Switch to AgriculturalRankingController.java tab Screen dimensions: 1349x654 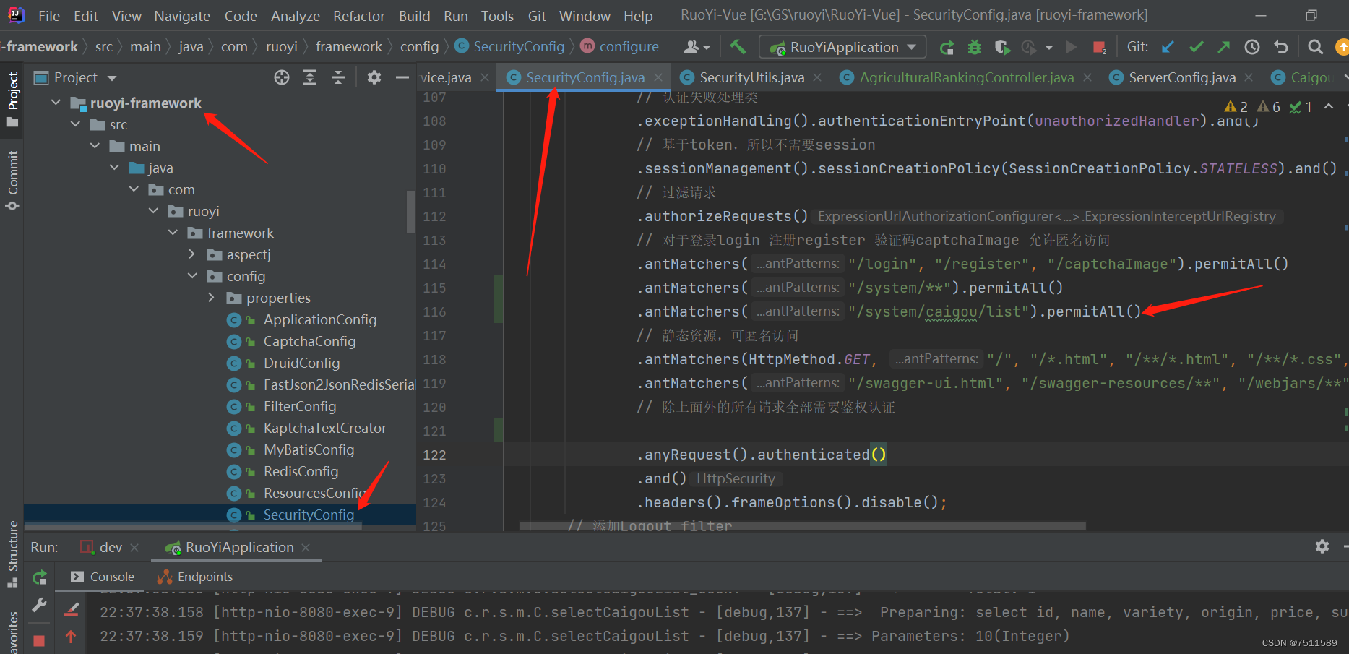click(x=966, y=77)
